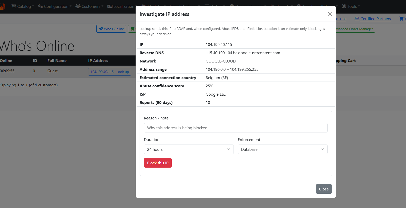Click the 00:09:55 online time cell
This screenshot has width=406, height=208.
(7, 71)
